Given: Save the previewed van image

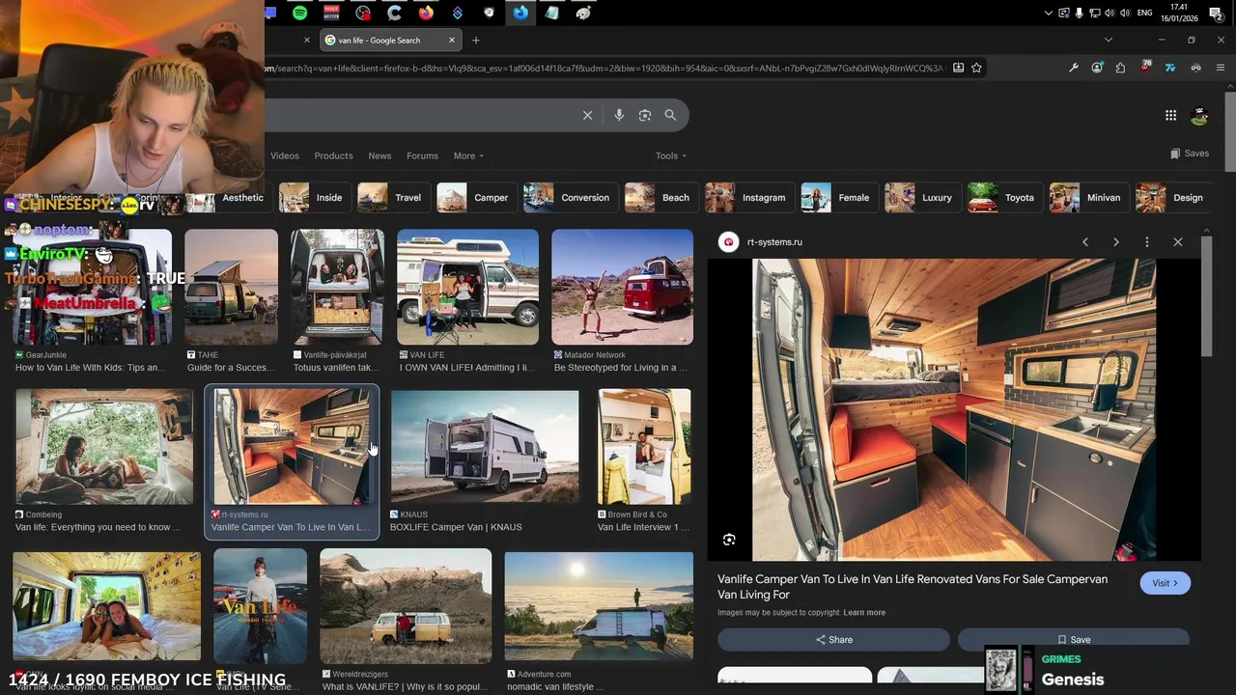Looking at the screenshot, I should click(1074, 640).
